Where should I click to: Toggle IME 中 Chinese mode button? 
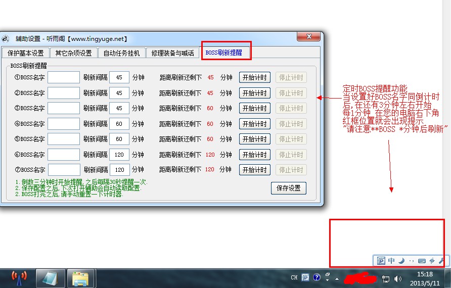pyautogui.click(x=391, y=261)
